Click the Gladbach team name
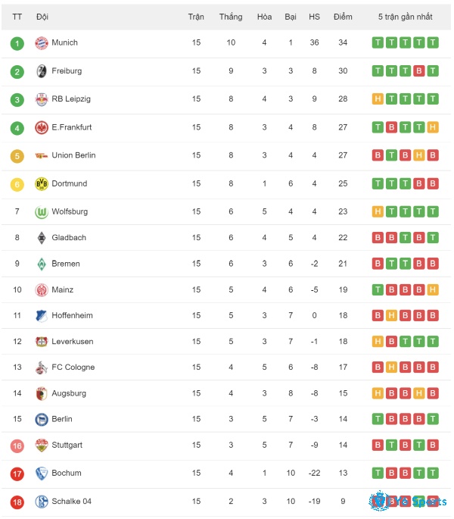 69,238
